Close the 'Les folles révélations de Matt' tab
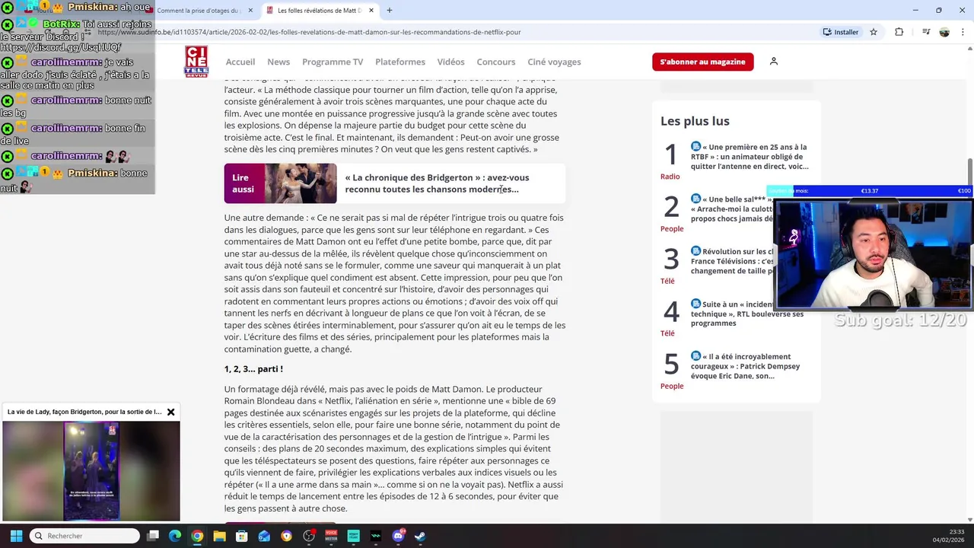 point(371,11)
